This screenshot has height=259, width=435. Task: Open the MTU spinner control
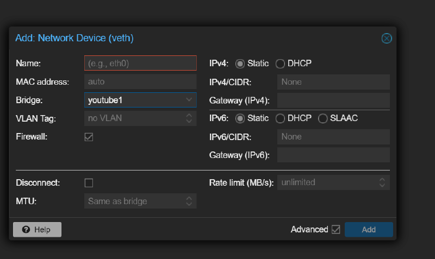pos(189,201)
